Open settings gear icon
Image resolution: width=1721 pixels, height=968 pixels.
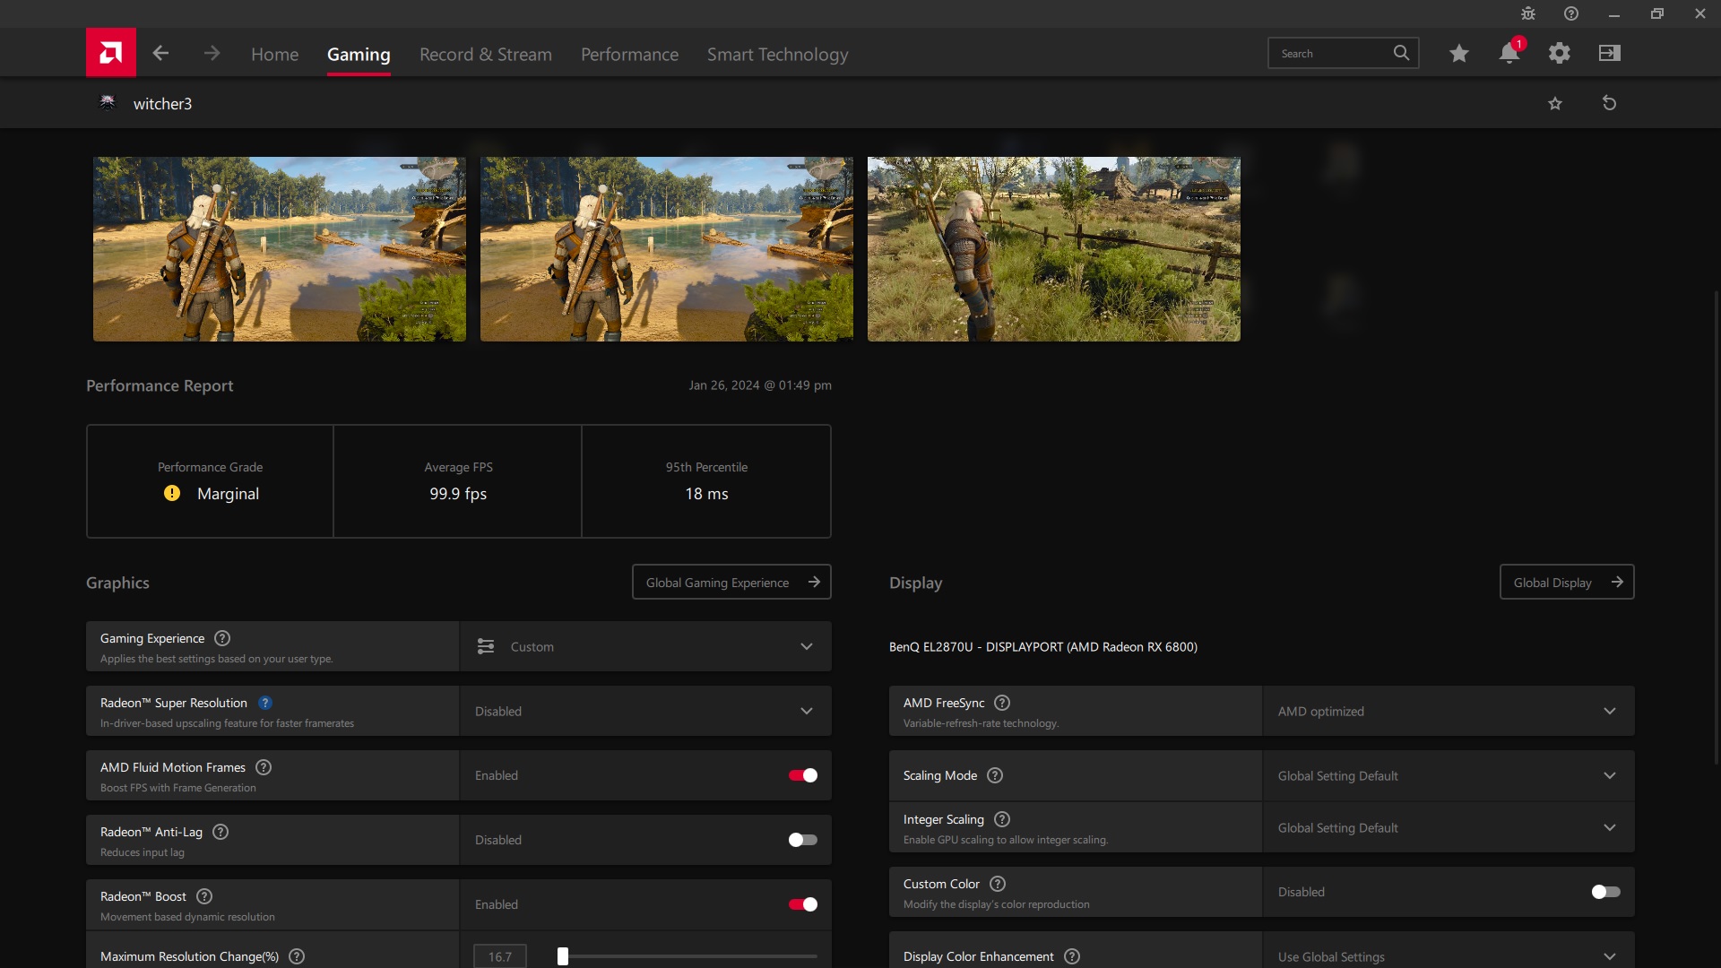click(x=1559, y=53)
